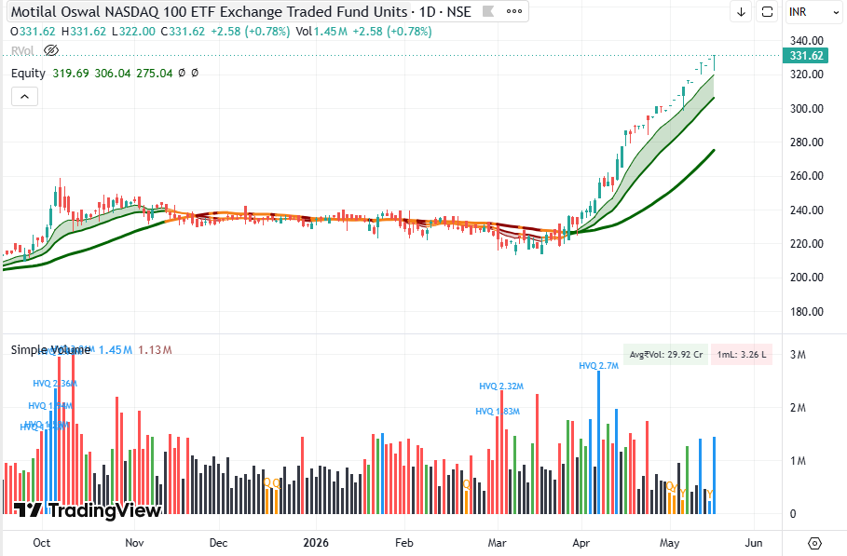Click the high value H331.62
847x556 pixels.
(84, 32)
